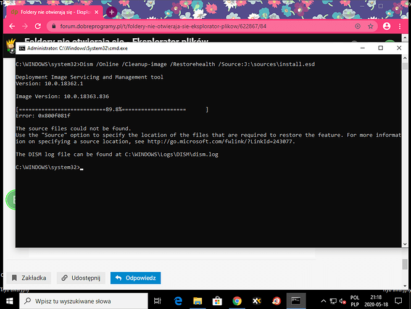Viewport: 411px width, 309px height.
Task: Switch to Google Chrome in the taskbar
Action: 237,301
